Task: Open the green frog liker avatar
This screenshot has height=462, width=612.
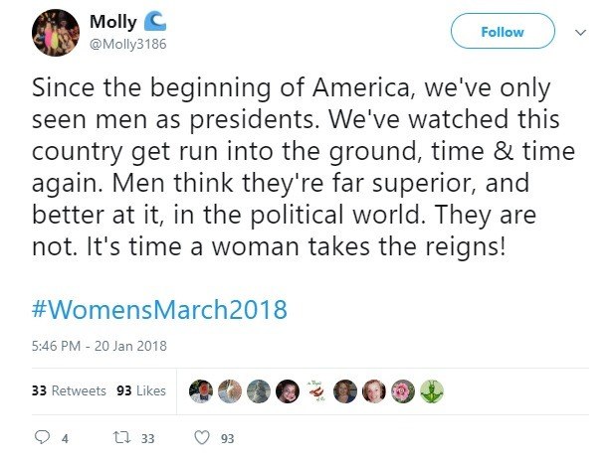Action: pyautogui.click(x=434, y=390)
